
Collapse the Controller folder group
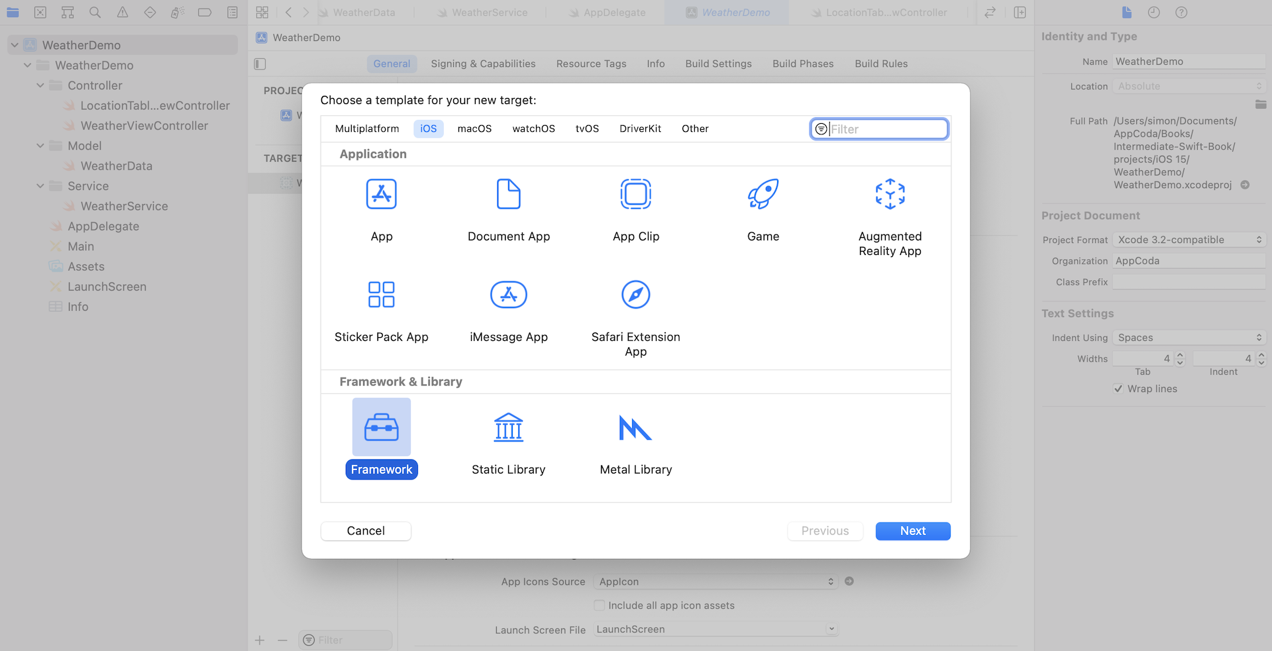(x=40, y=85)
